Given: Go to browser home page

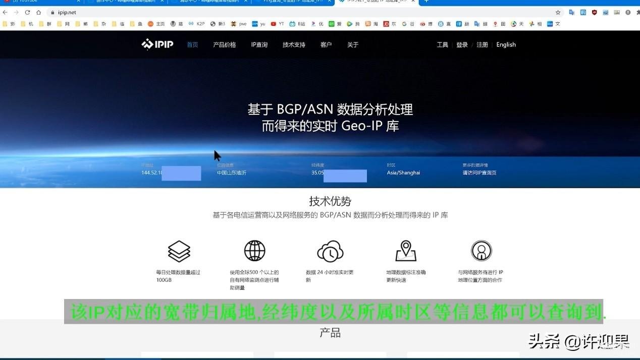Looking at the screenshot, I should (x=38, y=12).
